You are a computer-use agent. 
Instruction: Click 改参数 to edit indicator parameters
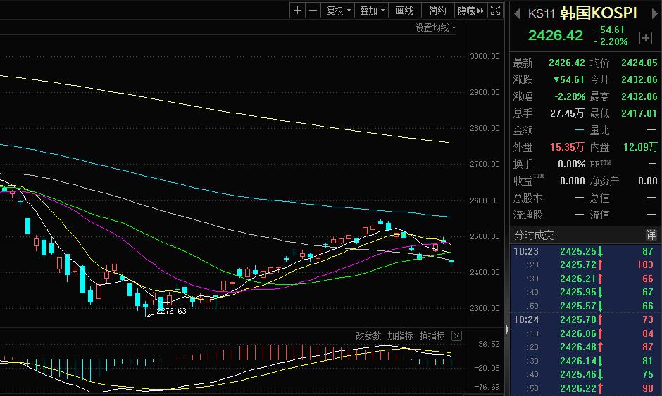368,336
